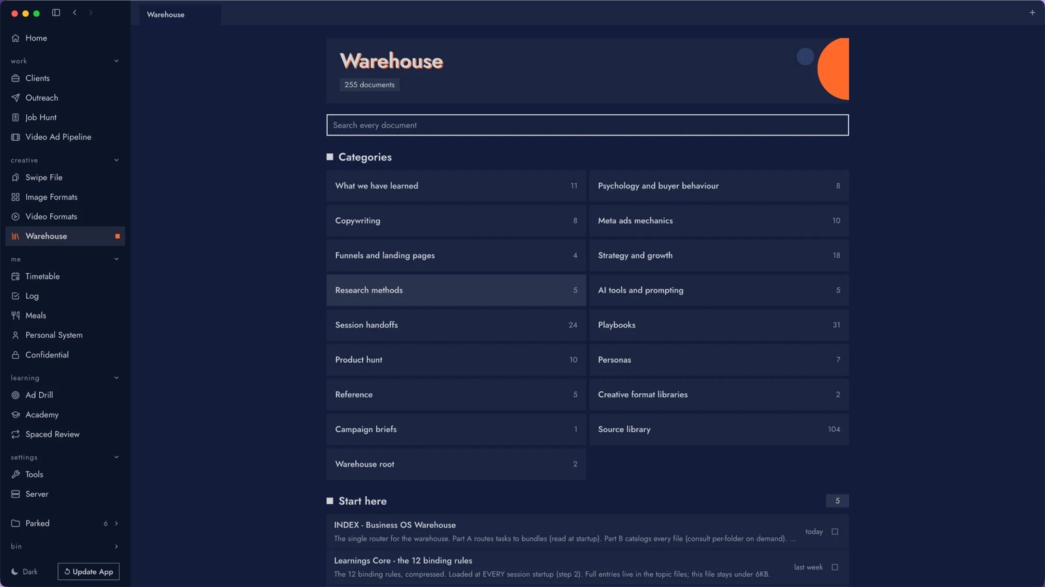Screen dimensions: 1045x587
Task: Open the Playbooks category
Action: [x=719, y=325]
